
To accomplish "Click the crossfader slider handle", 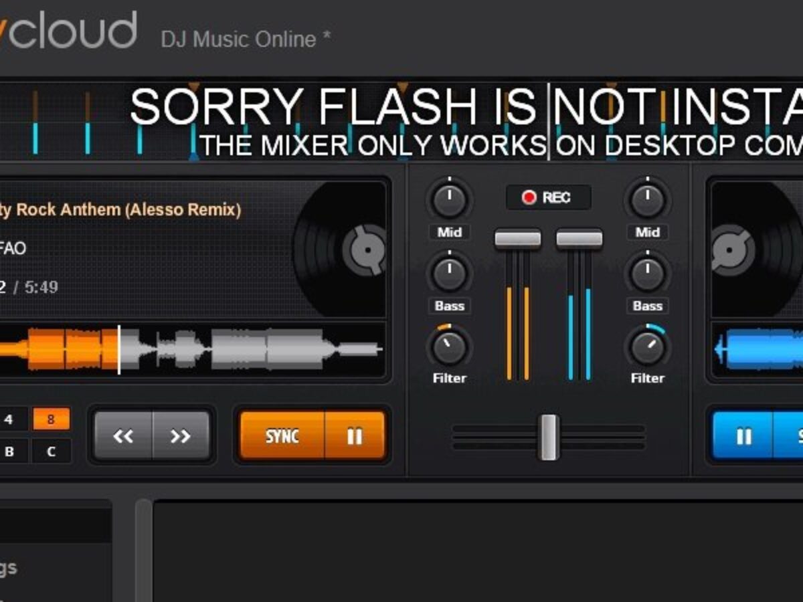I will [x=549, y=437].
